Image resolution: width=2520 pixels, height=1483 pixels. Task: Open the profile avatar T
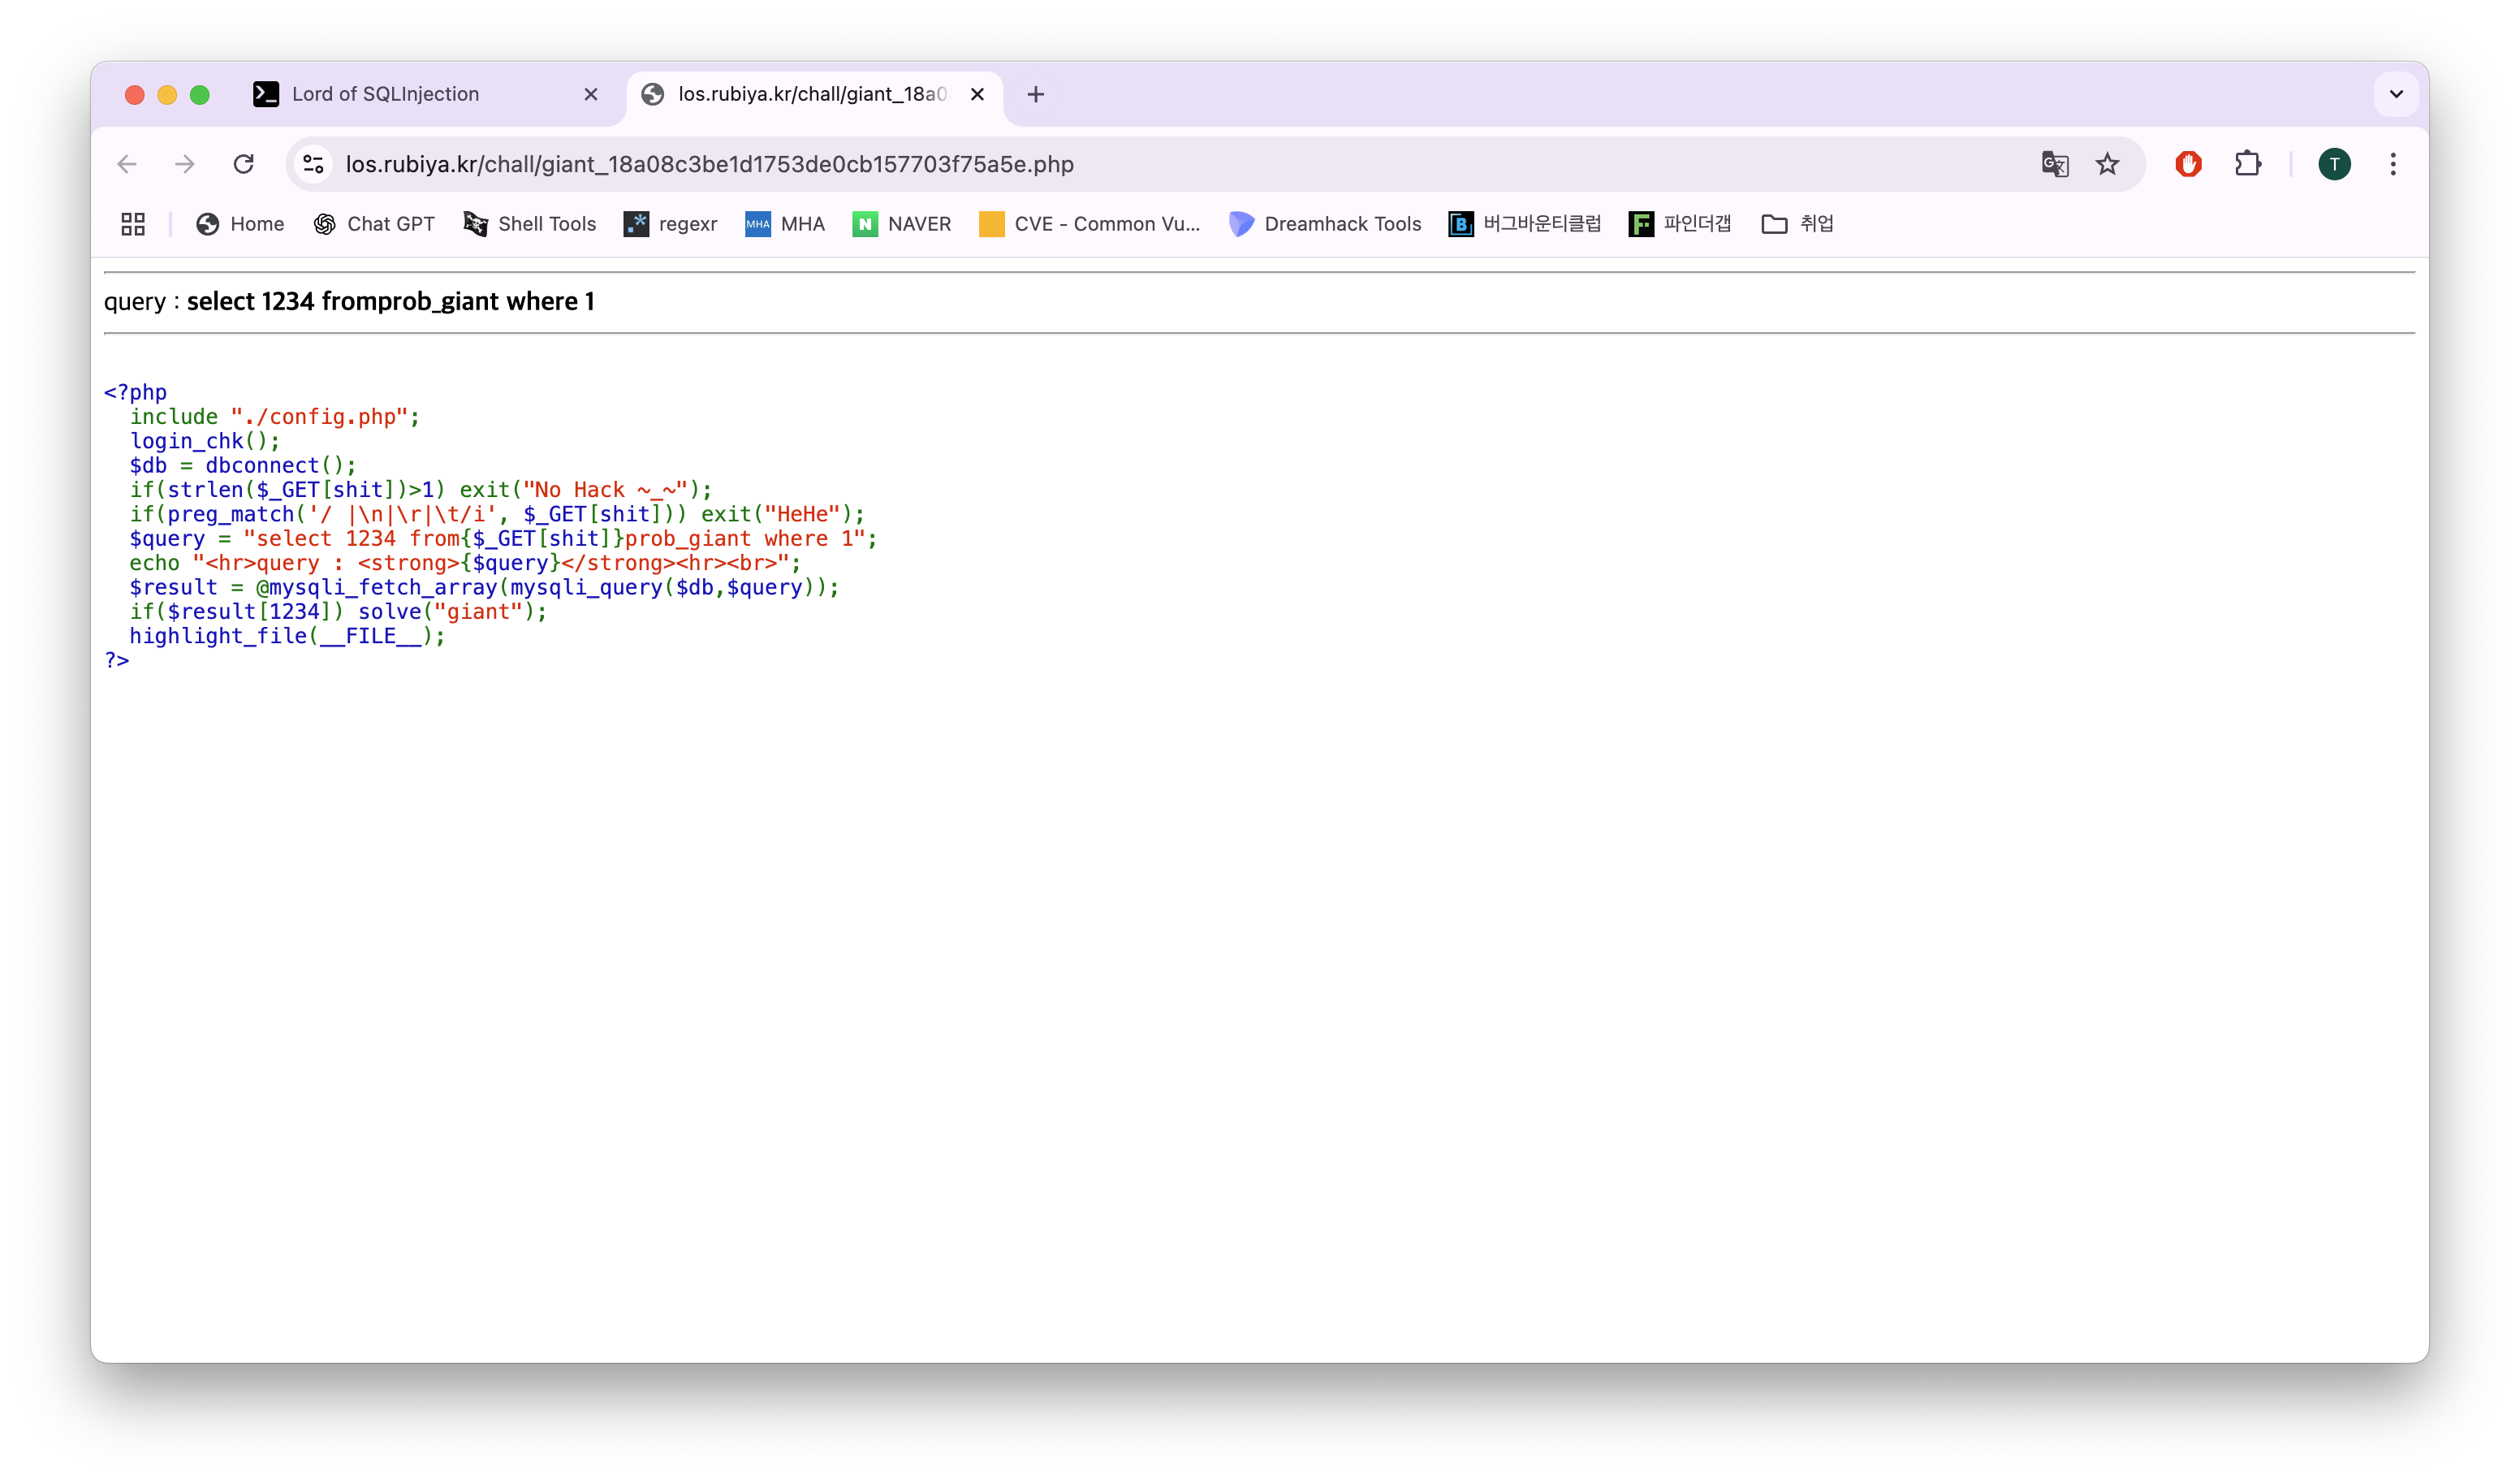pos(2334,164)
